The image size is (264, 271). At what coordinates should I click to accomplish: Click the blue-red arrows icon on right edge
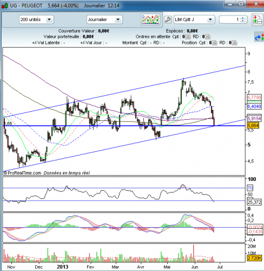click(x=259, y=37)
